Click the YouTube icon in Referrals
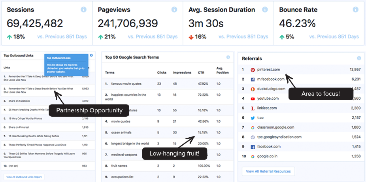The width and height of the screenshot is (366, 182). [x=253, y=99]
